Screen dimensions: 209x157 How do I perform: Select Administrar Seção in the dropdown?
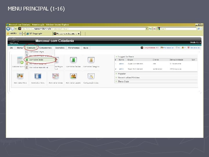coord(40,60)
